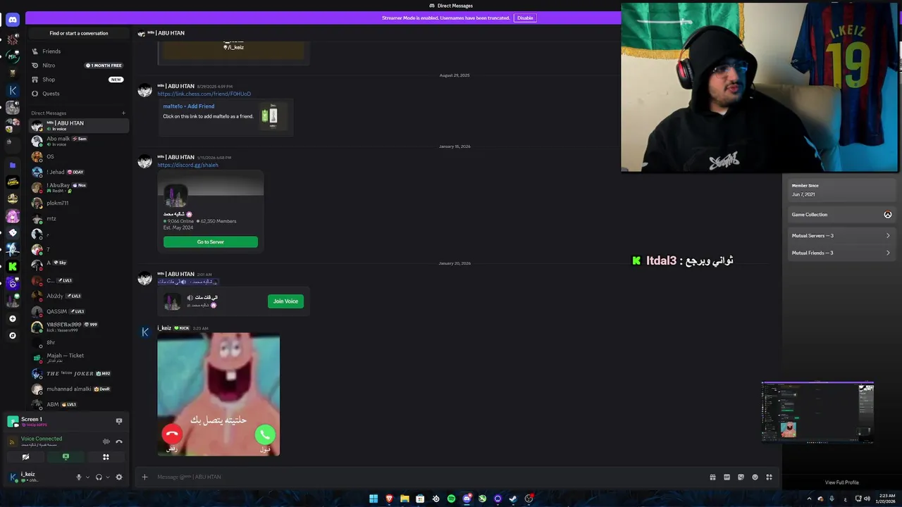Image resolution: width=902 pixels, height=507 pixels.
Task: Open Friends tab in sidebar
Action: (x=79, y=51)
